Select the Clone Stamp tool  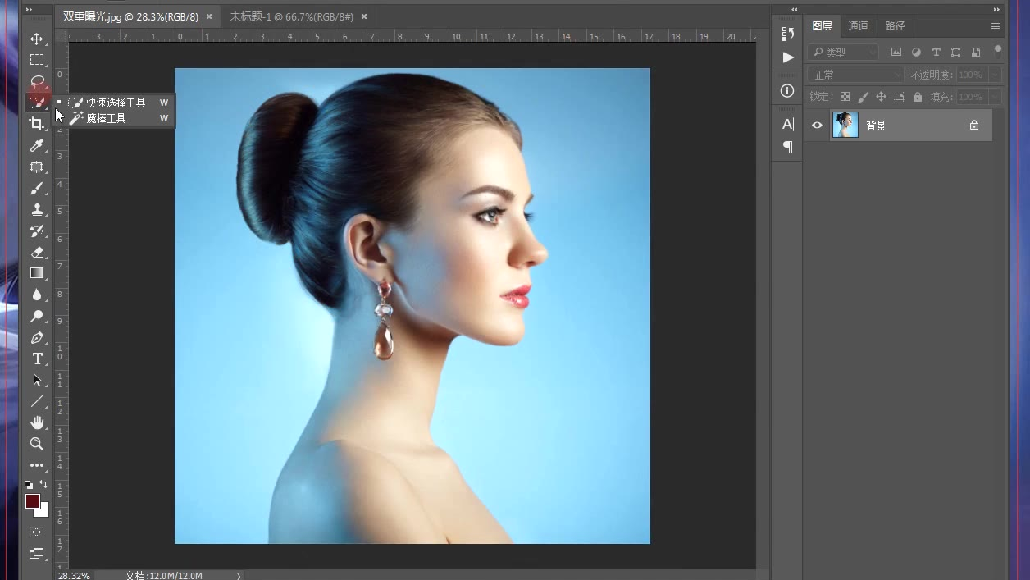37,210
